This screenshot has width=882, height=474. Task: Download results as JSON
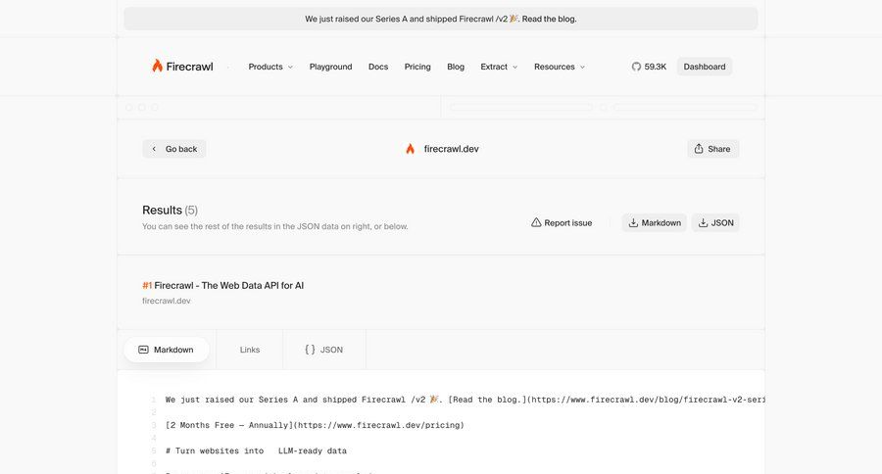[714, 222]
